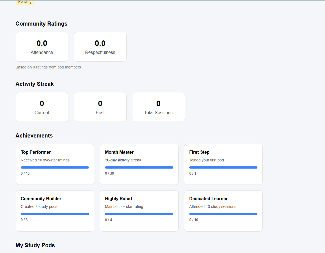Select the Community Builder achievement card

click(x=55, y=211)
